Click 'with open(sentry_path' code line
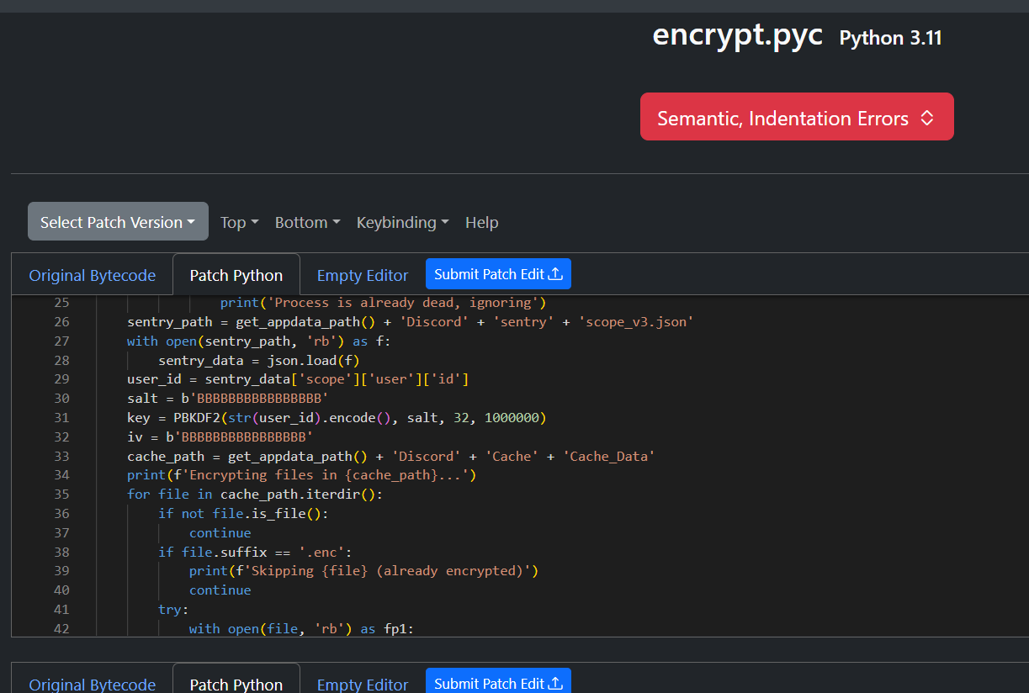The image size is (1029, 693). (259, 341)
